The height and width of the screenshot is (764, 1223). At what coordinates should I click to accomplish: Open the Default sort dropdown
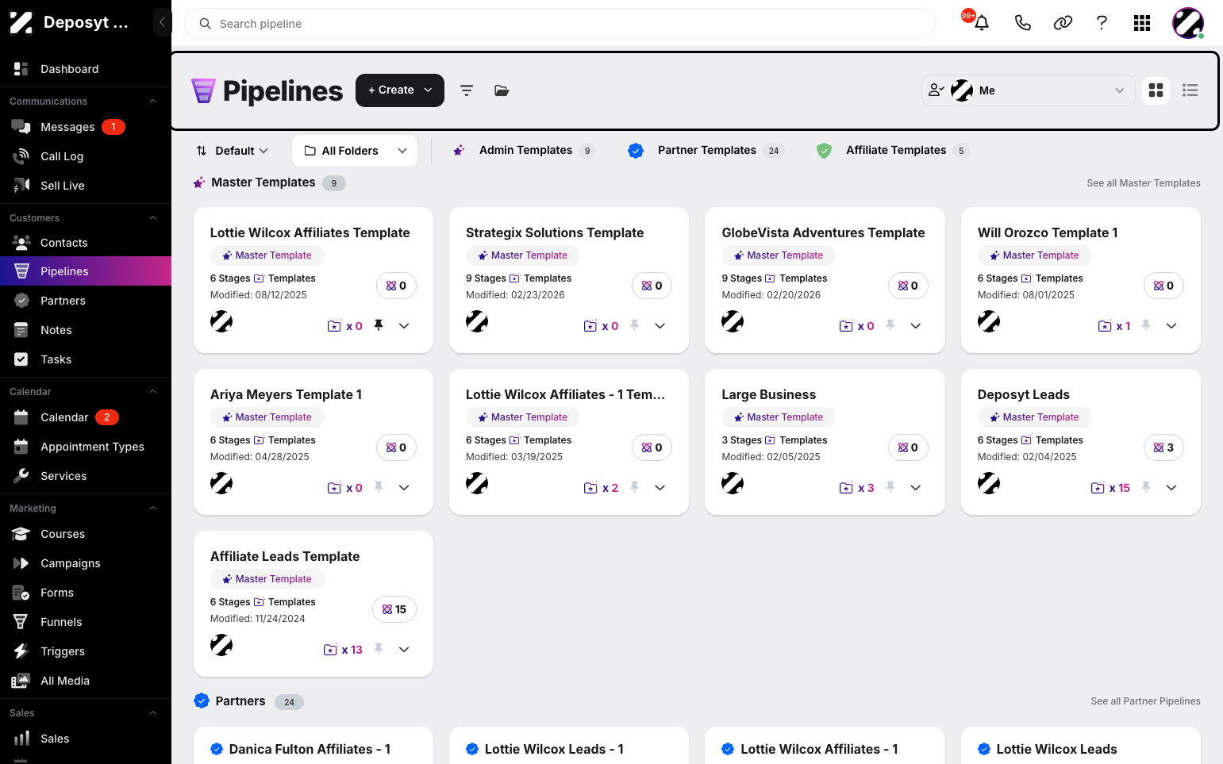tap(233, 151)
